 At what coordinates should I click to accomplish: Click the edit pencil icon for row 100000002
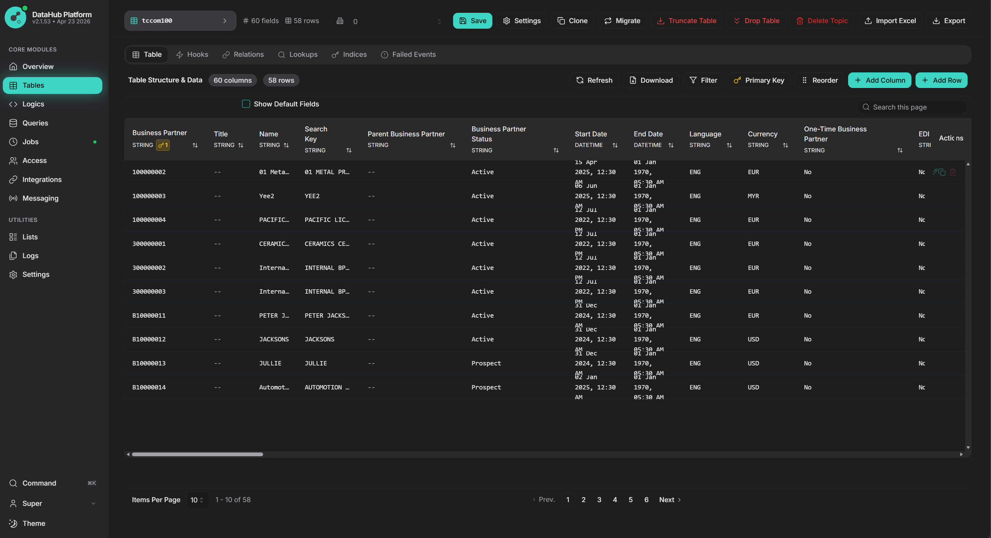pos(935,172)
